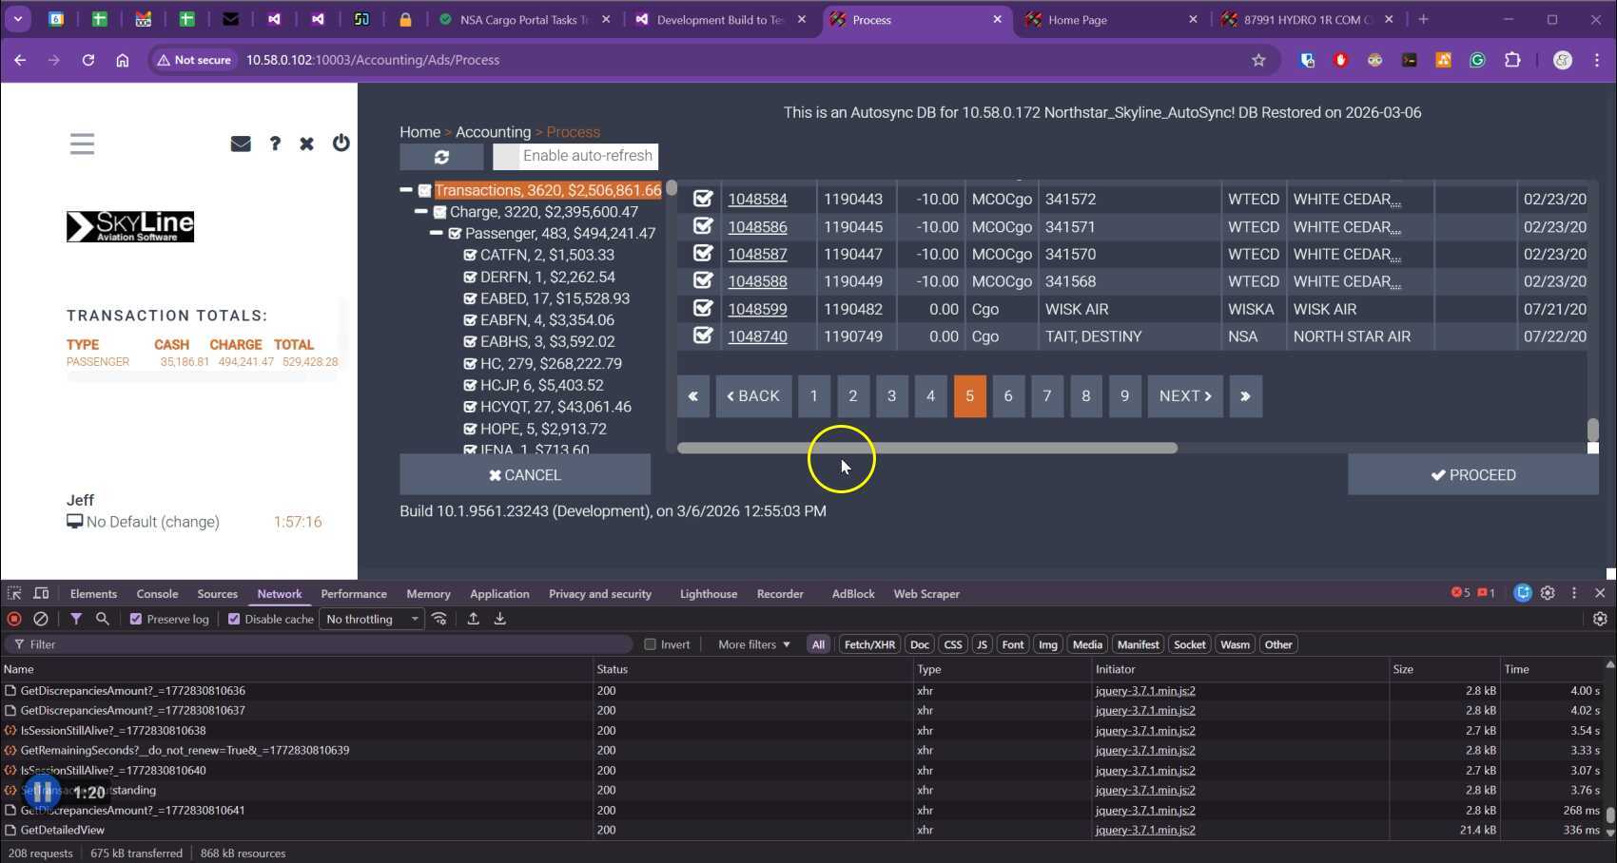Collapse the Transactions tree node
1617x863 pixels.
coord(406,190)
